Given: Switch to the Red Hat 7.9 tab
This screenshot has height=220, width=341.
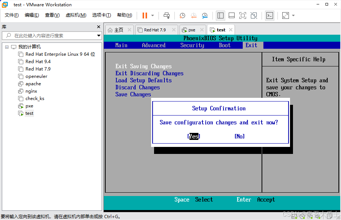Looking at the screenshot, I should [x=155, y=30].
